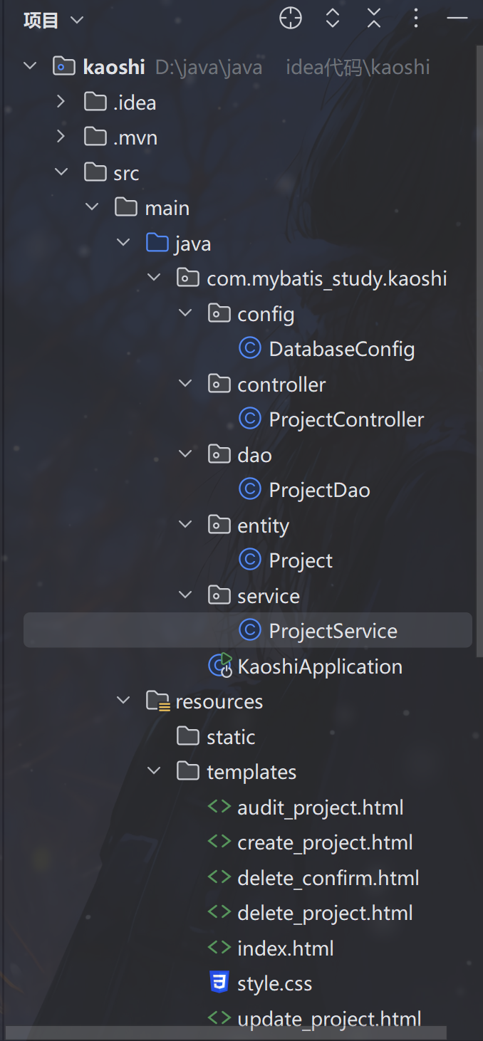This screenshot has width=483, height=1041.
Task: Select audit_project.html file
Action: 320,807
